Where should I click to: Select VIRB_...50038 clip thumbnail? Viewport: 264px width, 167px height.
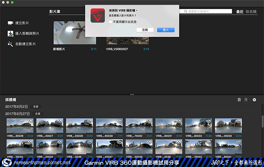point(139,147)
